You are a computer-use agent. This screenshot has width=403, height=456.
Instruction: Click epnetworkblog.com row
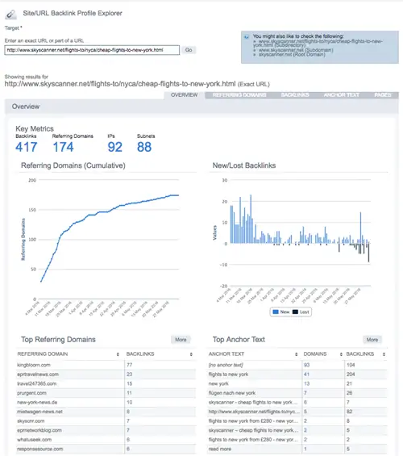coord(106,430)
